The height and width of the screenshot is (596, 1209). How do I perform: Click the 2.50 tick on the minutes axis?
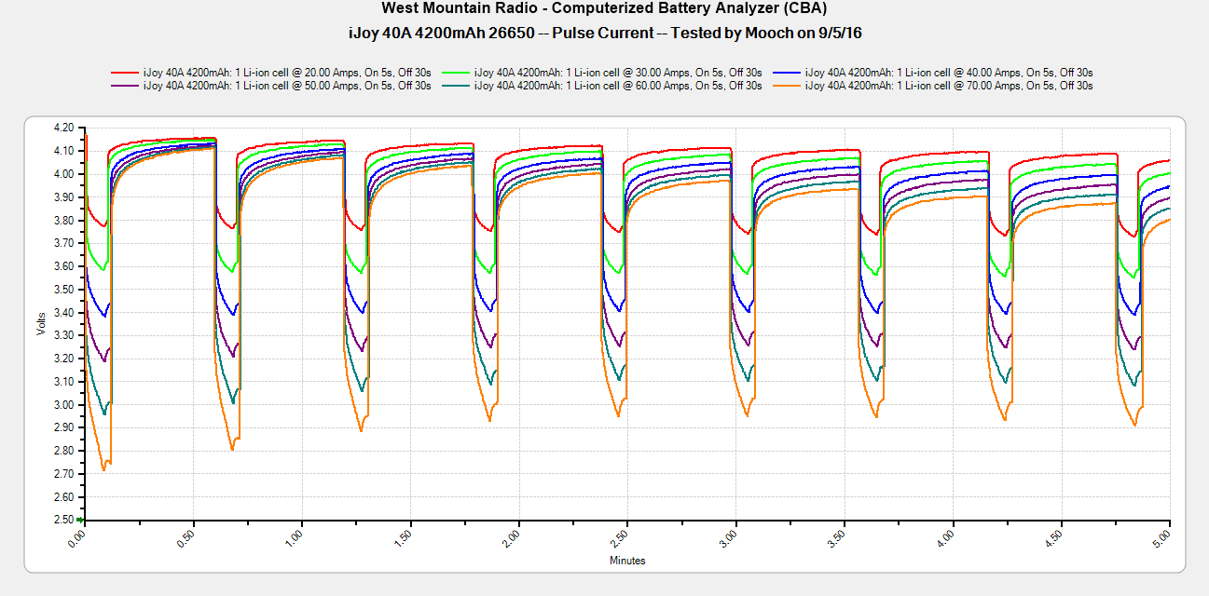click(624, 538)
